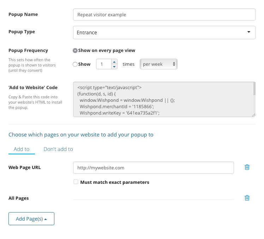Expand the Add Page(s) menu button
Image resolution: width=264 pixels, height=239 pixels.
31,219
